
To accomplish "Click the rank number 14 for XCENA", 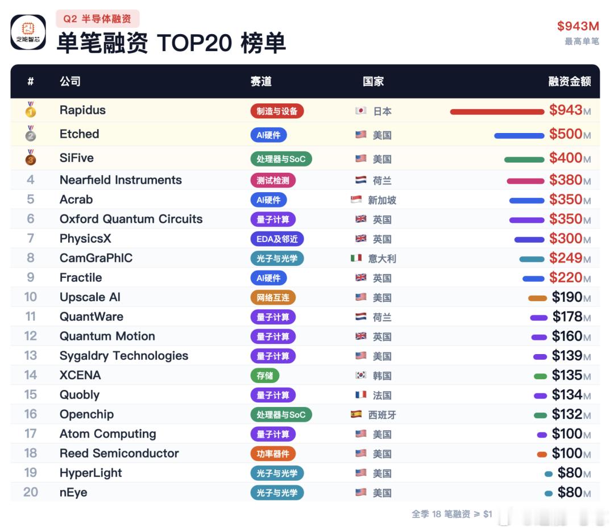I will (x=31, y=375).
